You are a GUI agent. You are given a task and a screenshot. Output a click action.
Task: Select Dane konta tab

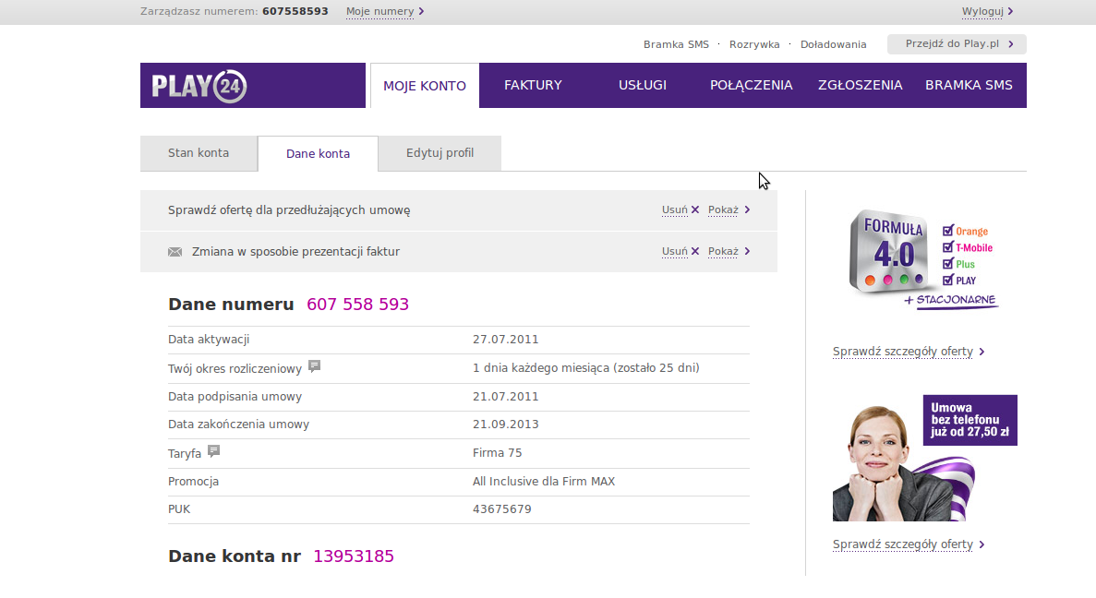(318, 154)
